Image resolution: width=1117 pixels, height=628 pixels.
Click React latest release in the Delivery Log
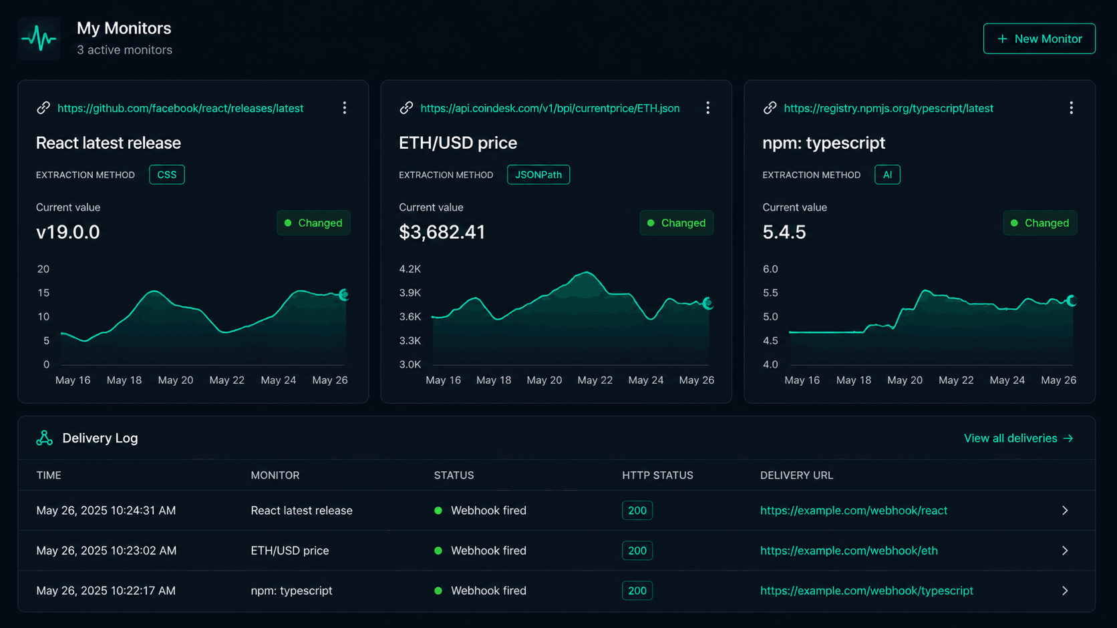301,511
